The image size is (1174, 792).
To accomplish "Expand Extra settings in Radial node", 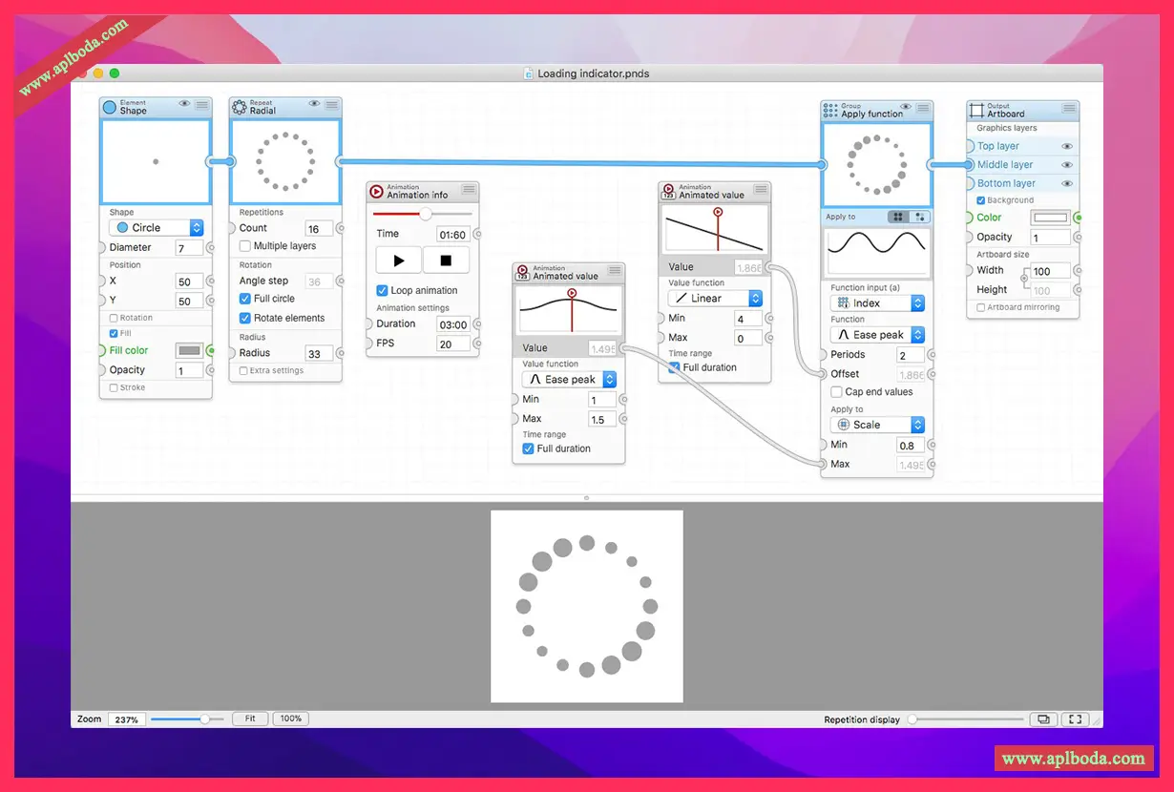I will pos(243,370).
